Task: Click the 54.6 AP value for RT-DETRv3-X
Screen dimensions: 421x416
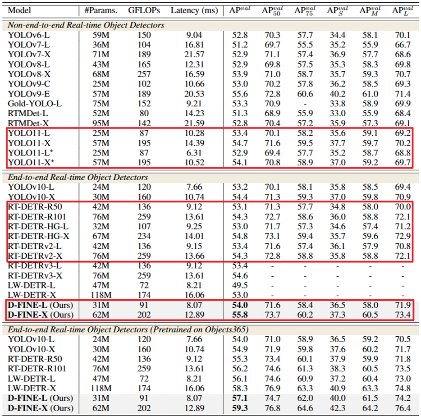Action: 240,276
